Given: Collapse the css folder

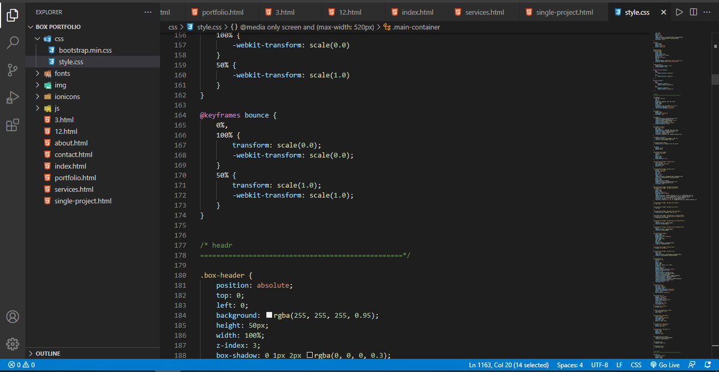Looking at the screenshot, I should [38, 39].
